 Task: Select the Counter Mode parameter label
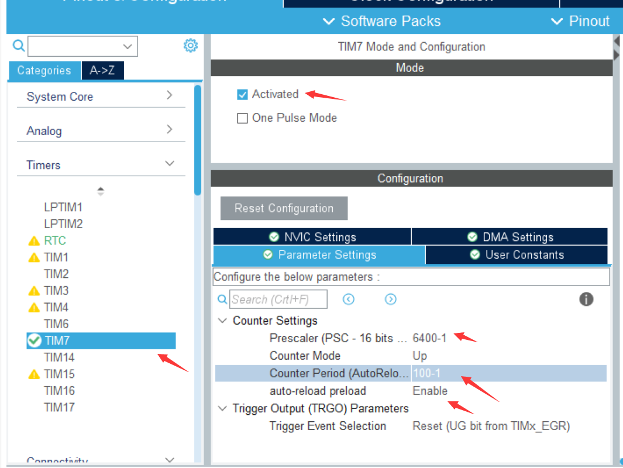pyautogui.click(x=305, y=356)
